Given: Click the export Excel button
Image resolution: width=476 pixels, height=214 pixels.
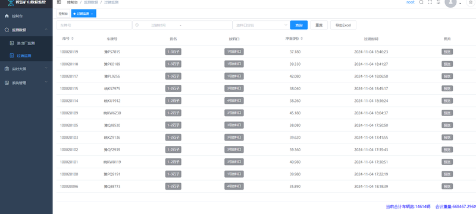Looking at the screenshot, I should pyautogui.click(x=343, y=25).
